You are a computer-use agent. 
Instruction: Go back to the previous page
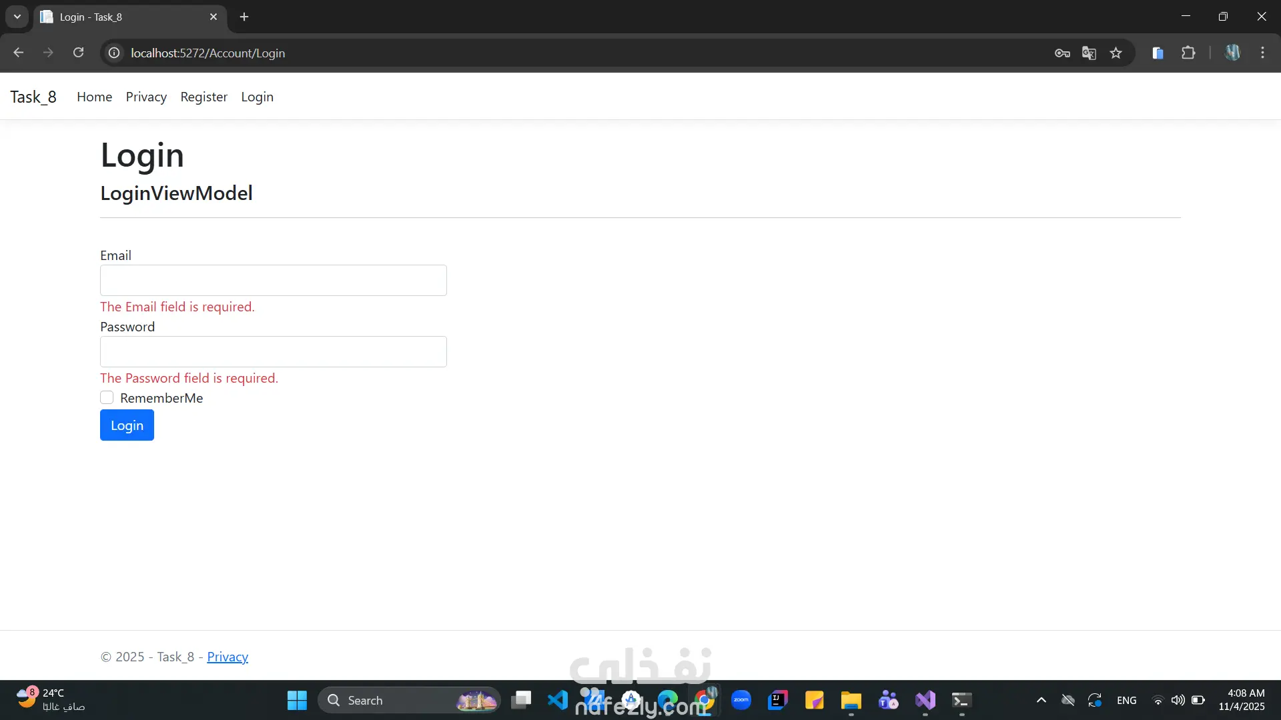[x=19, y=53]
